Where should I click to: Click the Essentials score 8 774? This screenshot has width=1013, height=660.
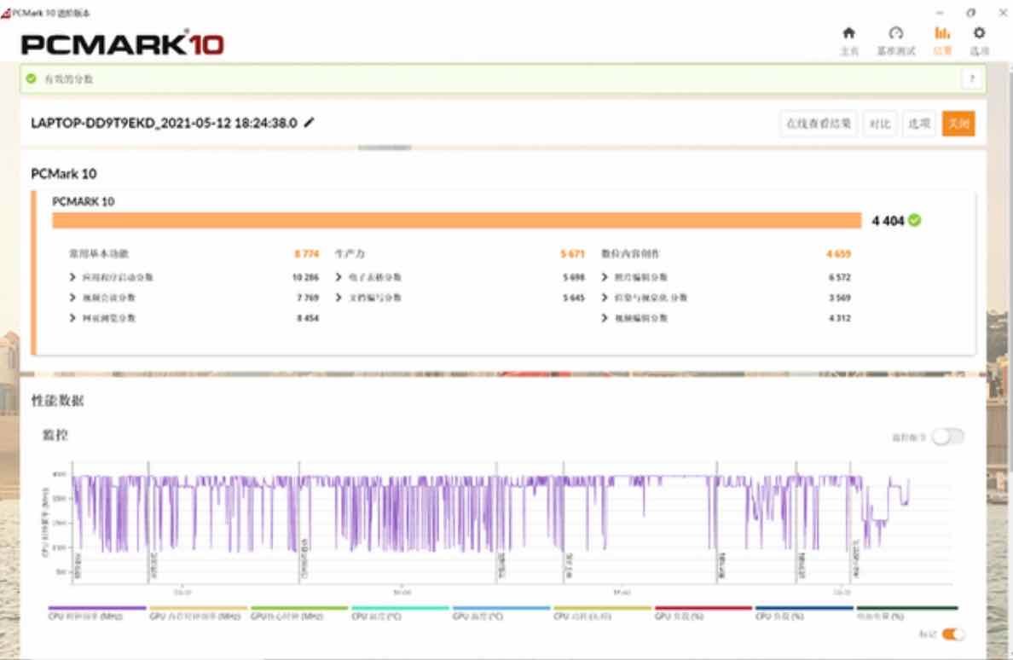click(x=307, y=254)
